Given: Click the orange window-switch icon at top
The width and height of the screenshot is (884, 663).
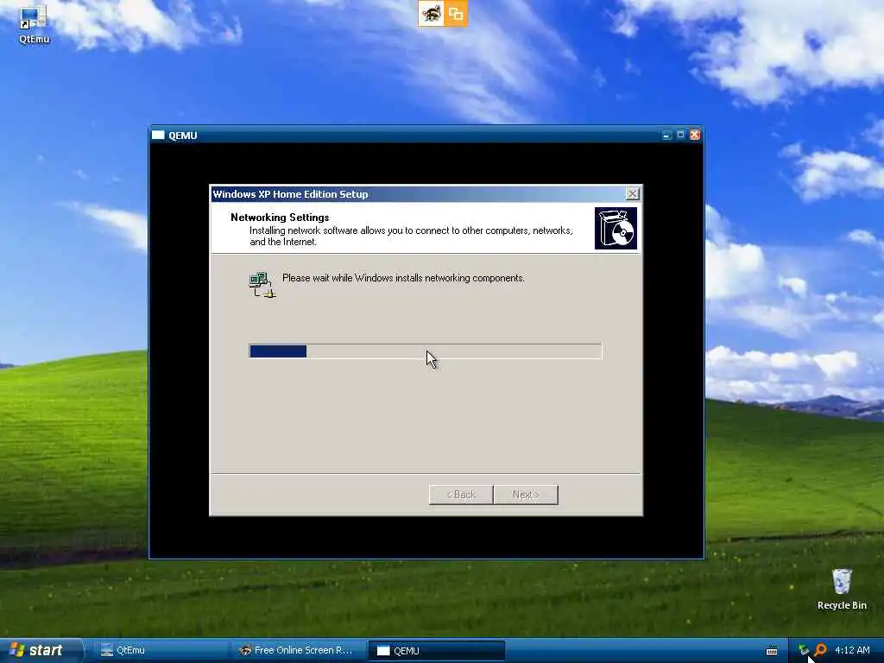Looking at the screenshot, I should 456,14.
